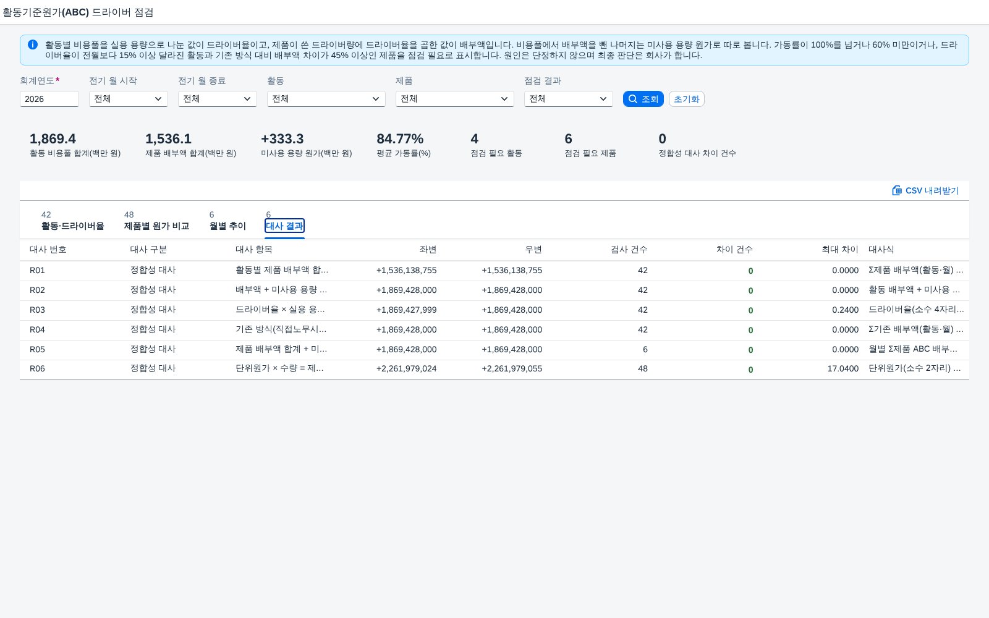The height and width of the screenshot is (618, 989).
Task: Select row R02 cell
Action: pyautogui.click(x=37, y=290)
